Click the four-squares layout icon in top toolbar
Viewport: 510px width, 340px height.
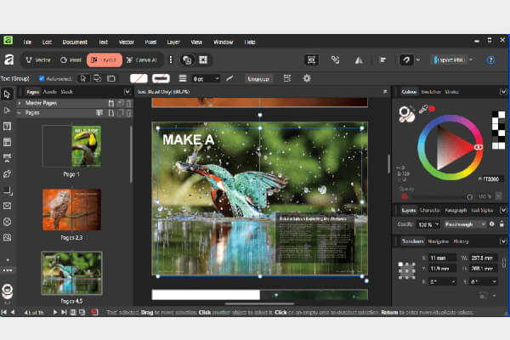point(203,59)
